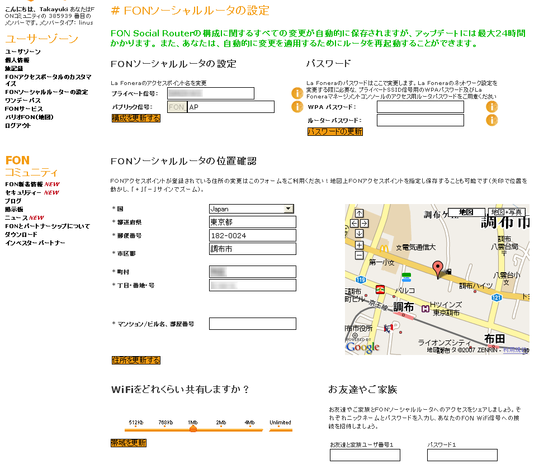The width and height of the screenshot is (539, 464).
Task: Click the orange slider handle at 1Mb
Action: (x=193, y=429)
